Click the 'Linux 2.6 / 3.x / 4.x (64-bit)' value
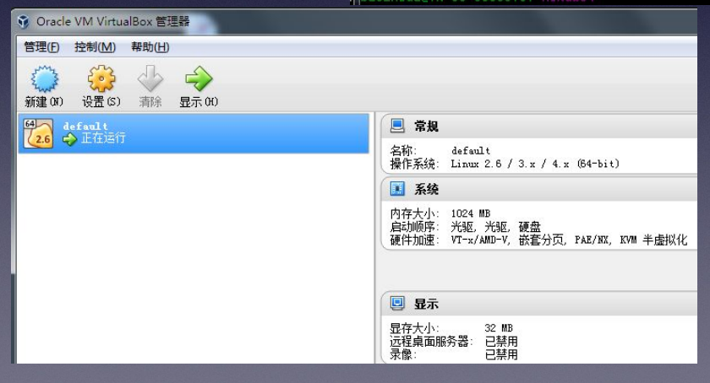The width and height of the screenshot is (710, 383). [x=535, y=164]
